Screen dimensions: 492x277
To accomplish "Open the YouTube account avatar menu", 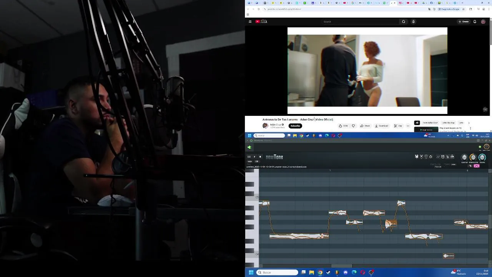I will click(x=483, y=22).
